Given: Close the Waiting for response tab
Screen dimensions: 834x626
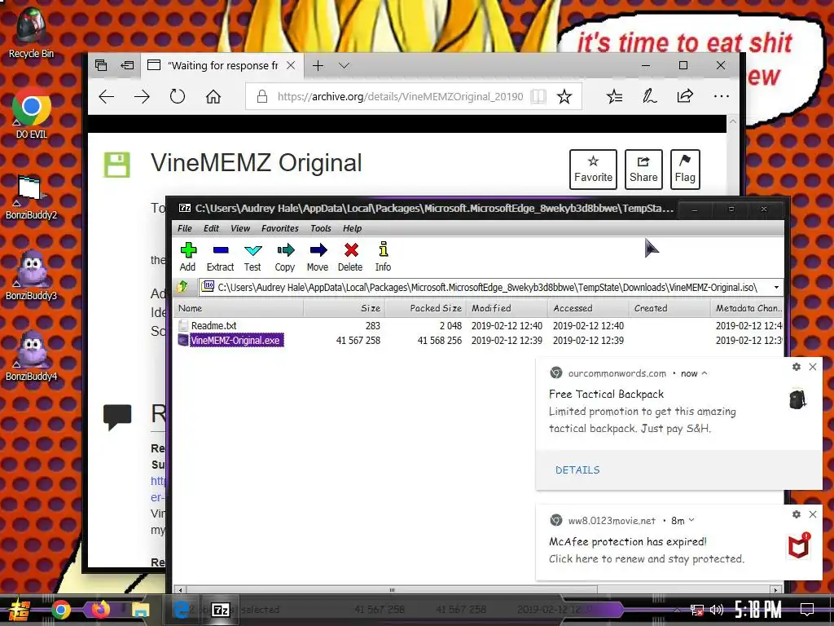Looking at the screenshot, I should coord(291,65).
